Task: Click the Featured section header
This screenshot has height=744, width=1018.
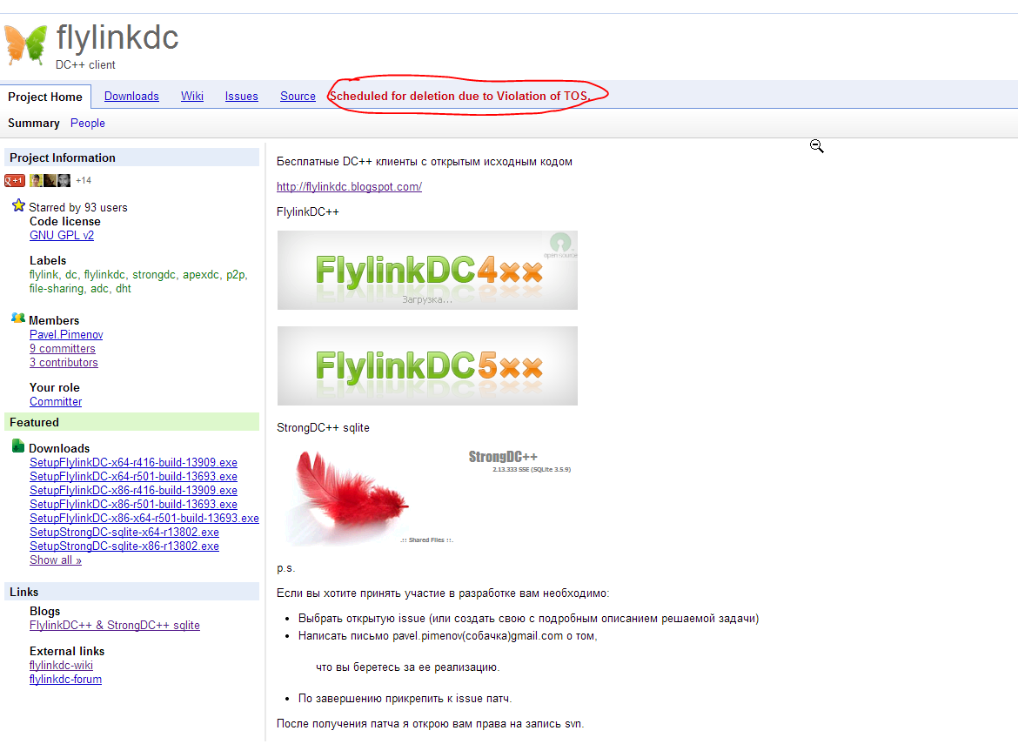Action: coord(131,422)
